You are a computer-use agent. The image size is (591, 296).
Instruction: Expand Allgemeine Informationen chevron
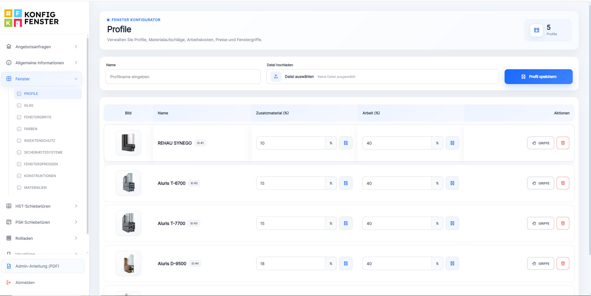click(x=76, y=63)
